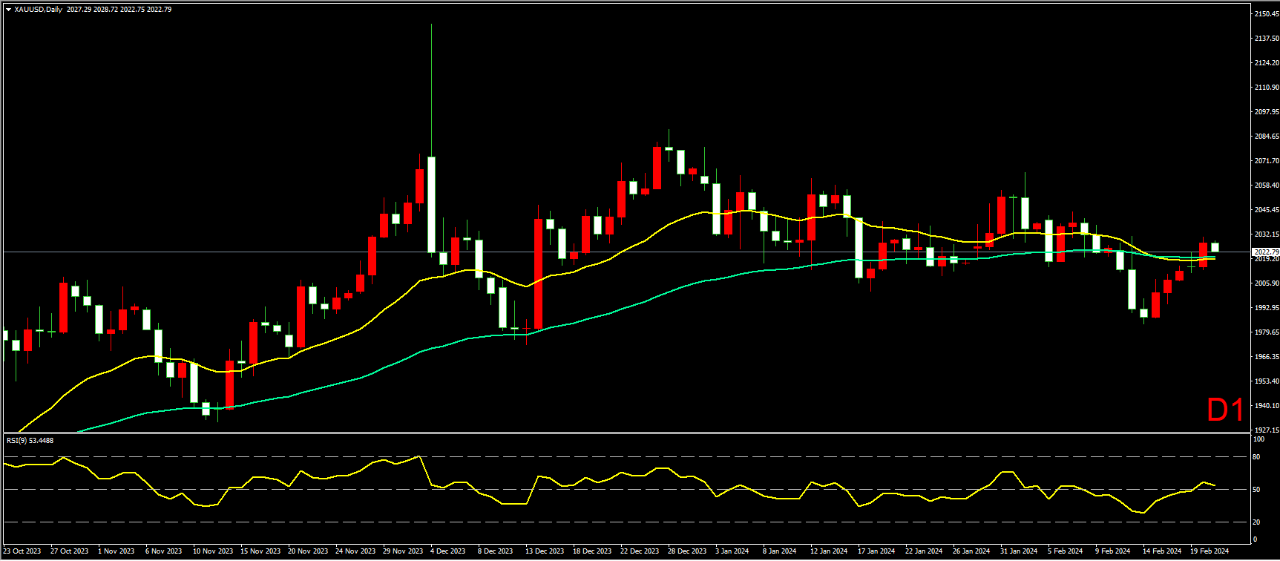
Task: Select the 1927.15 price level label
Action: click(1267, 430)
